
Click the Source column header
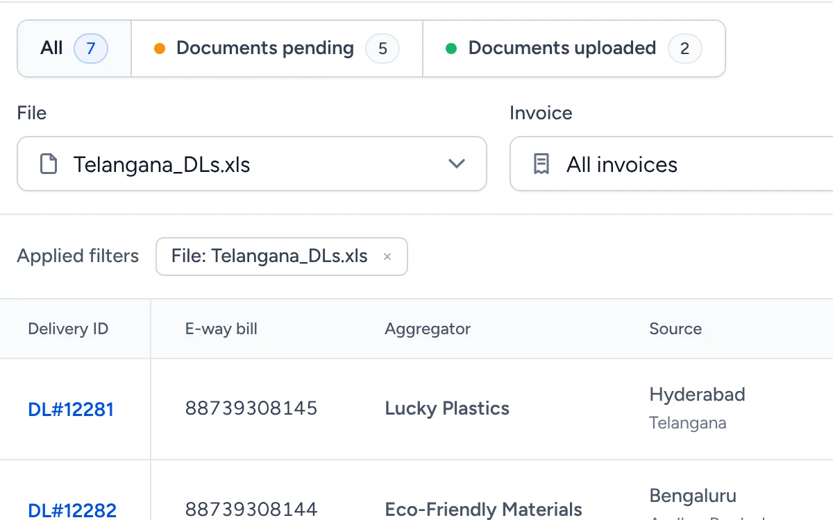point(675,329)
